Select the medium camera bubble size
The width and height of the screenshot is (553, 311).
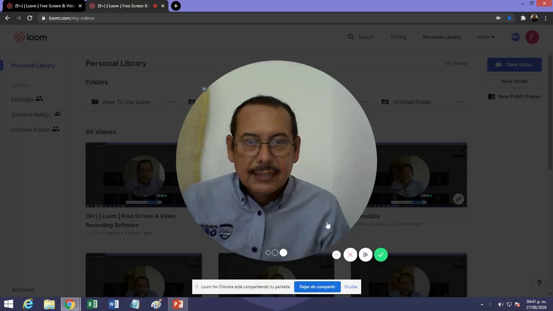coord(275,253)
